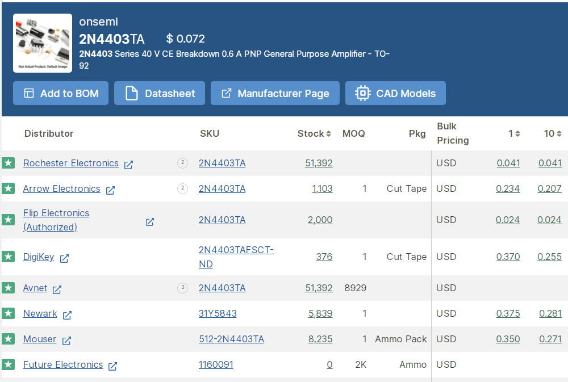Click the 2N4403TA product thumbnail image
The height and width of the screenshot is (382, 568).
(x=43, y=43)
